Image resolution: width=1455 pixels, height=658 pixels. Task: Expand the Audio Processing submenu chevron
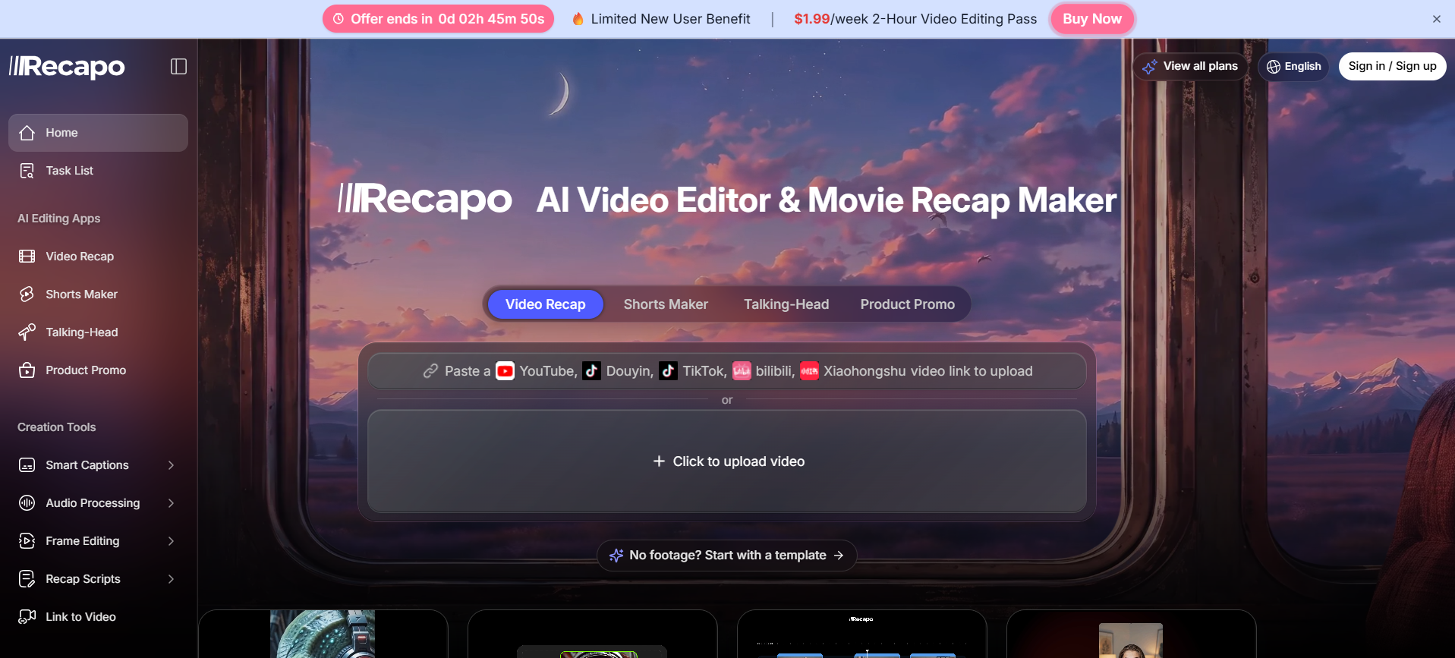172,503
